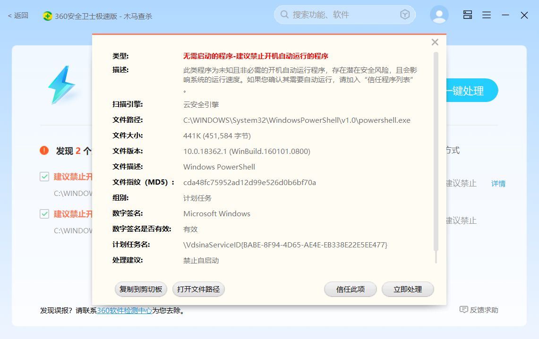Click the skin/layout icon in the title bar
539x339 pixels.
point(468,15)
